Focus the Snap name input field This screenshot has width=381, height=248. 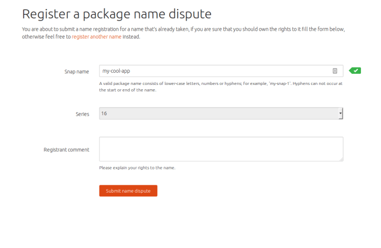[221, 71]
